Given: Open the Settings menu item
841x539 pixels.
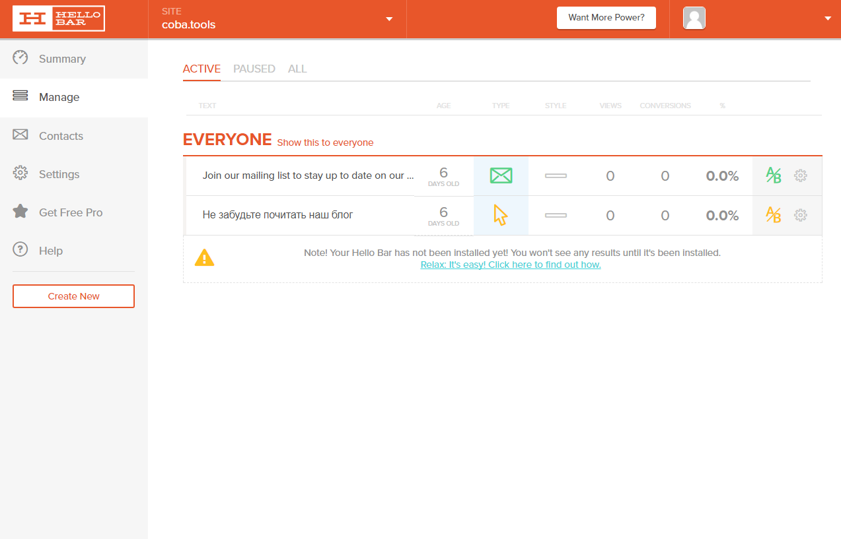Looking at the screenshot, I should click(74, 174).
